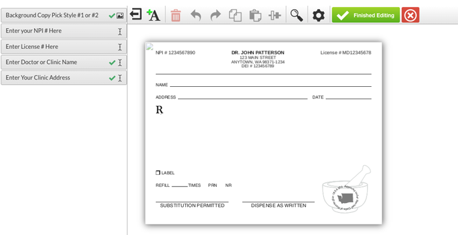Open the zoom magnifier tool
Viewport: 458px width, 235px height.
pyautogui.click(x=296, y=15)
